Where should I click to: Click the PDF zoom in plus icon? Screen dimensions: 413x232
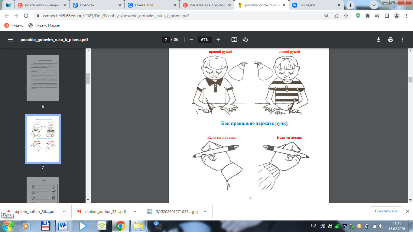(x=218, y=40)
